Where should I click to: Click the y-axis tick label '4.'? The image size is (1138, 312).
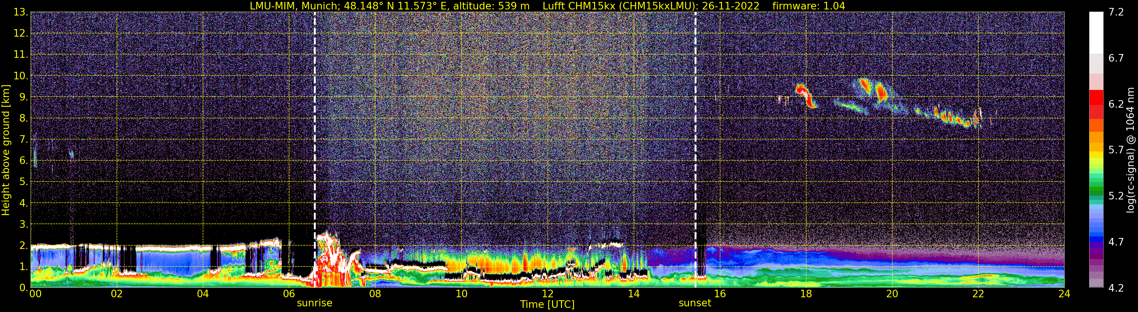tap(23, 203)
